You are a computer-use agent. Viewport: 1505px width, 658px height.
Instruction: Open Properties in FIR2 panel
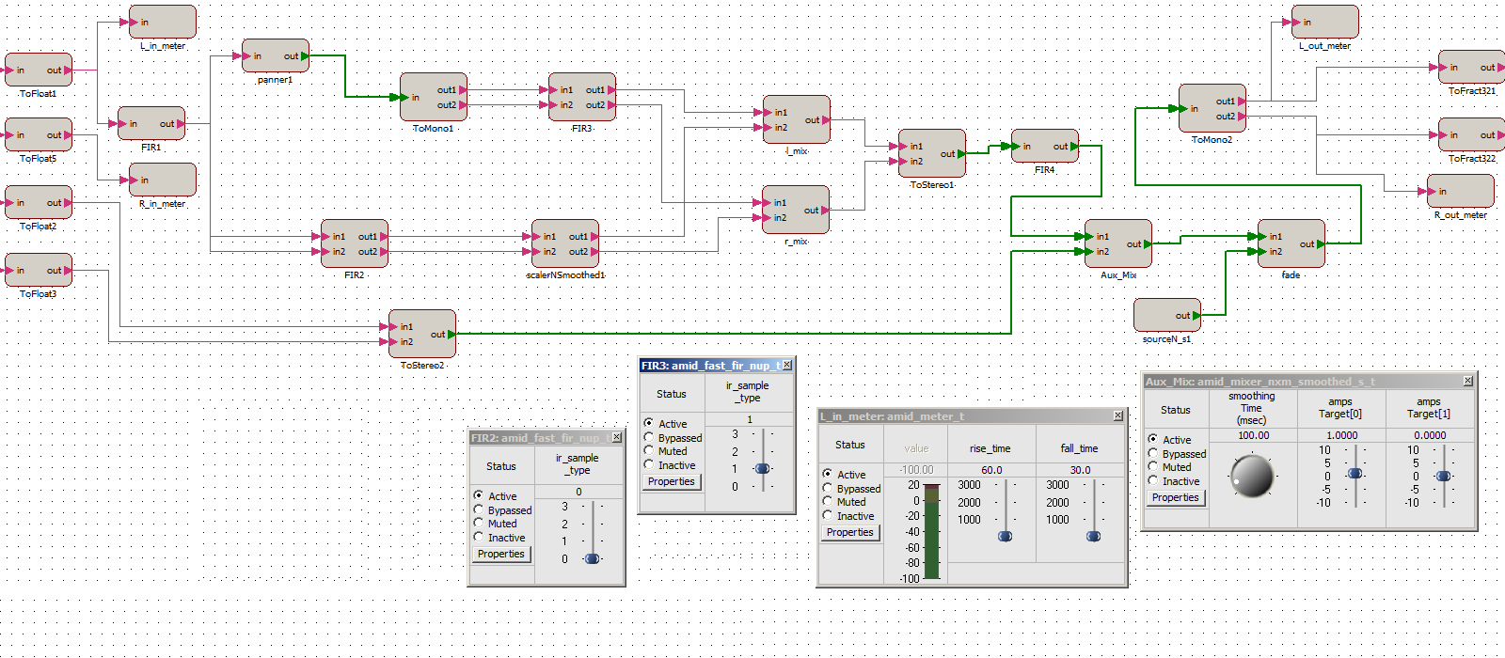(x=501, y=555)
